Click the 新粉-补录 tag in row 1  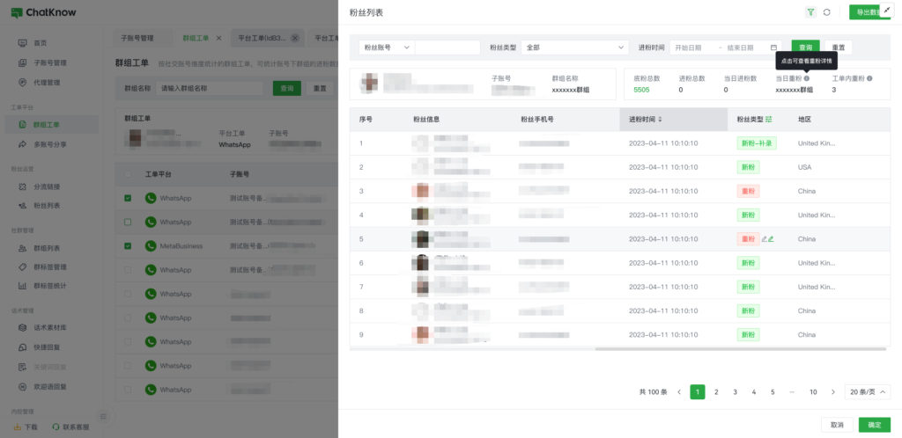757,143
